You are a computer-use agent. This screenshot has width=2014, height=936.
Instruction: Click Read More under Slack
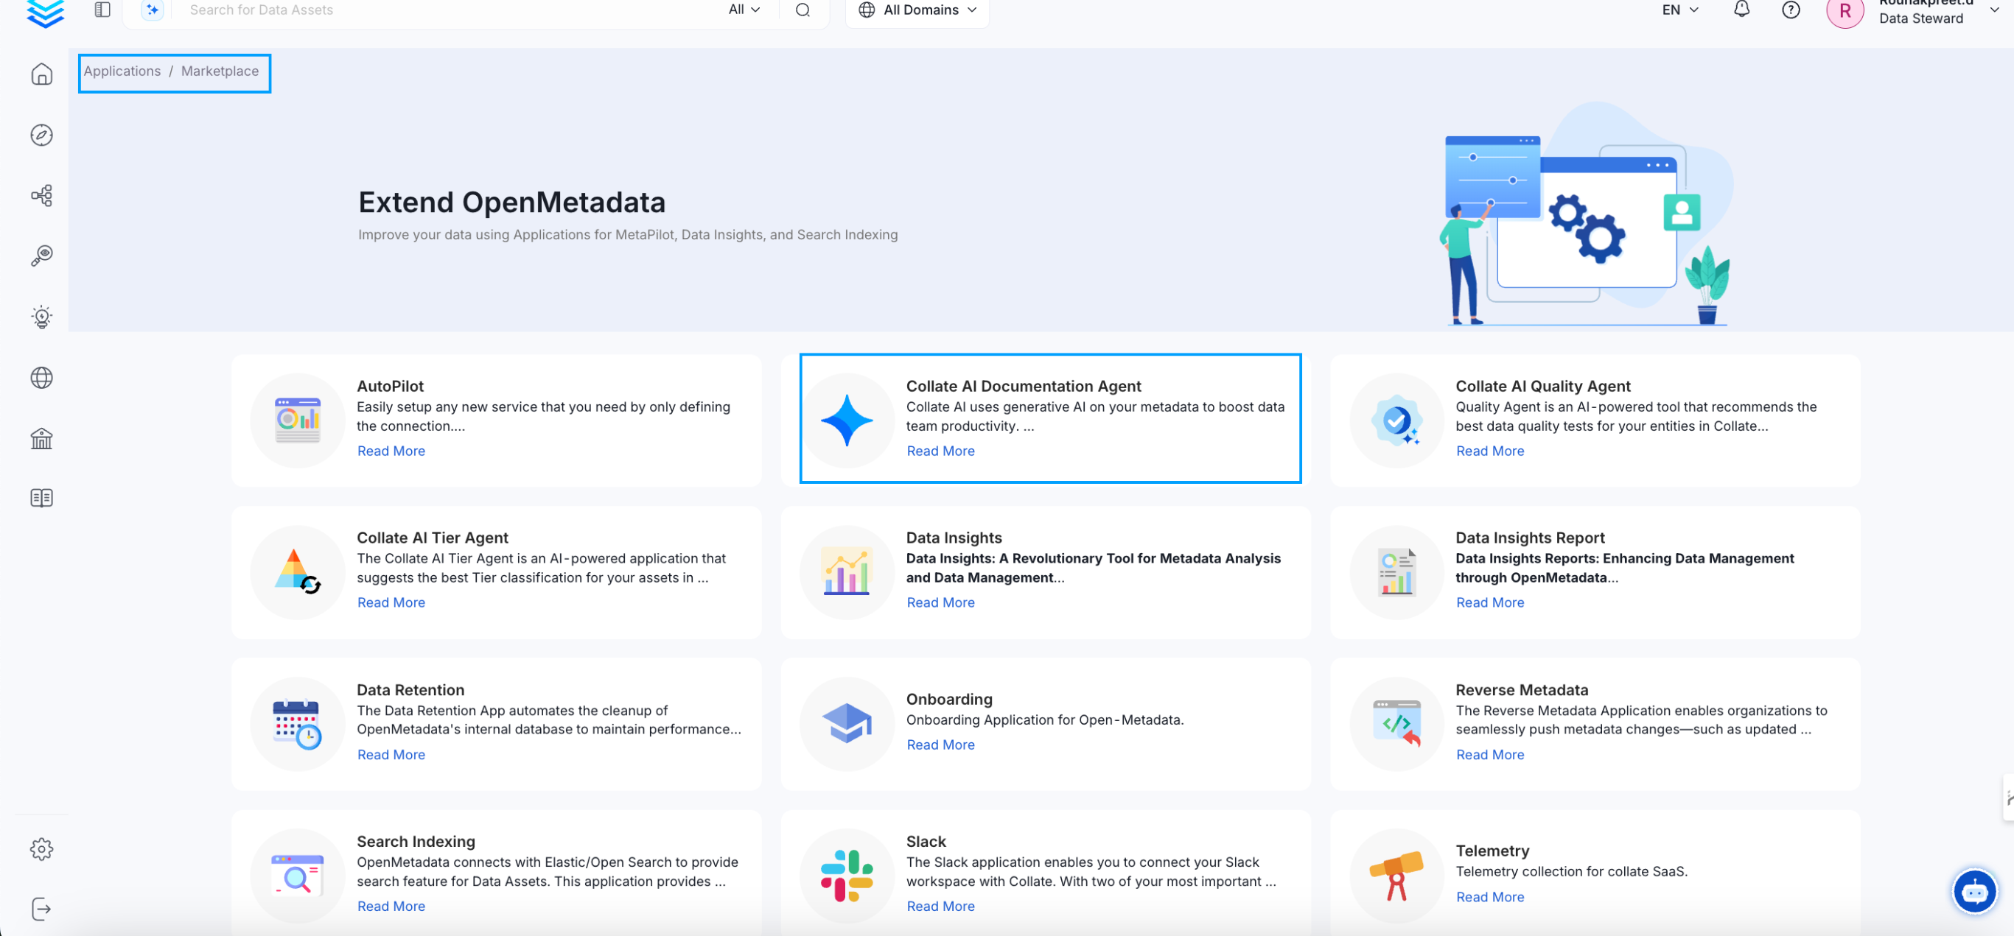[940, 906]
